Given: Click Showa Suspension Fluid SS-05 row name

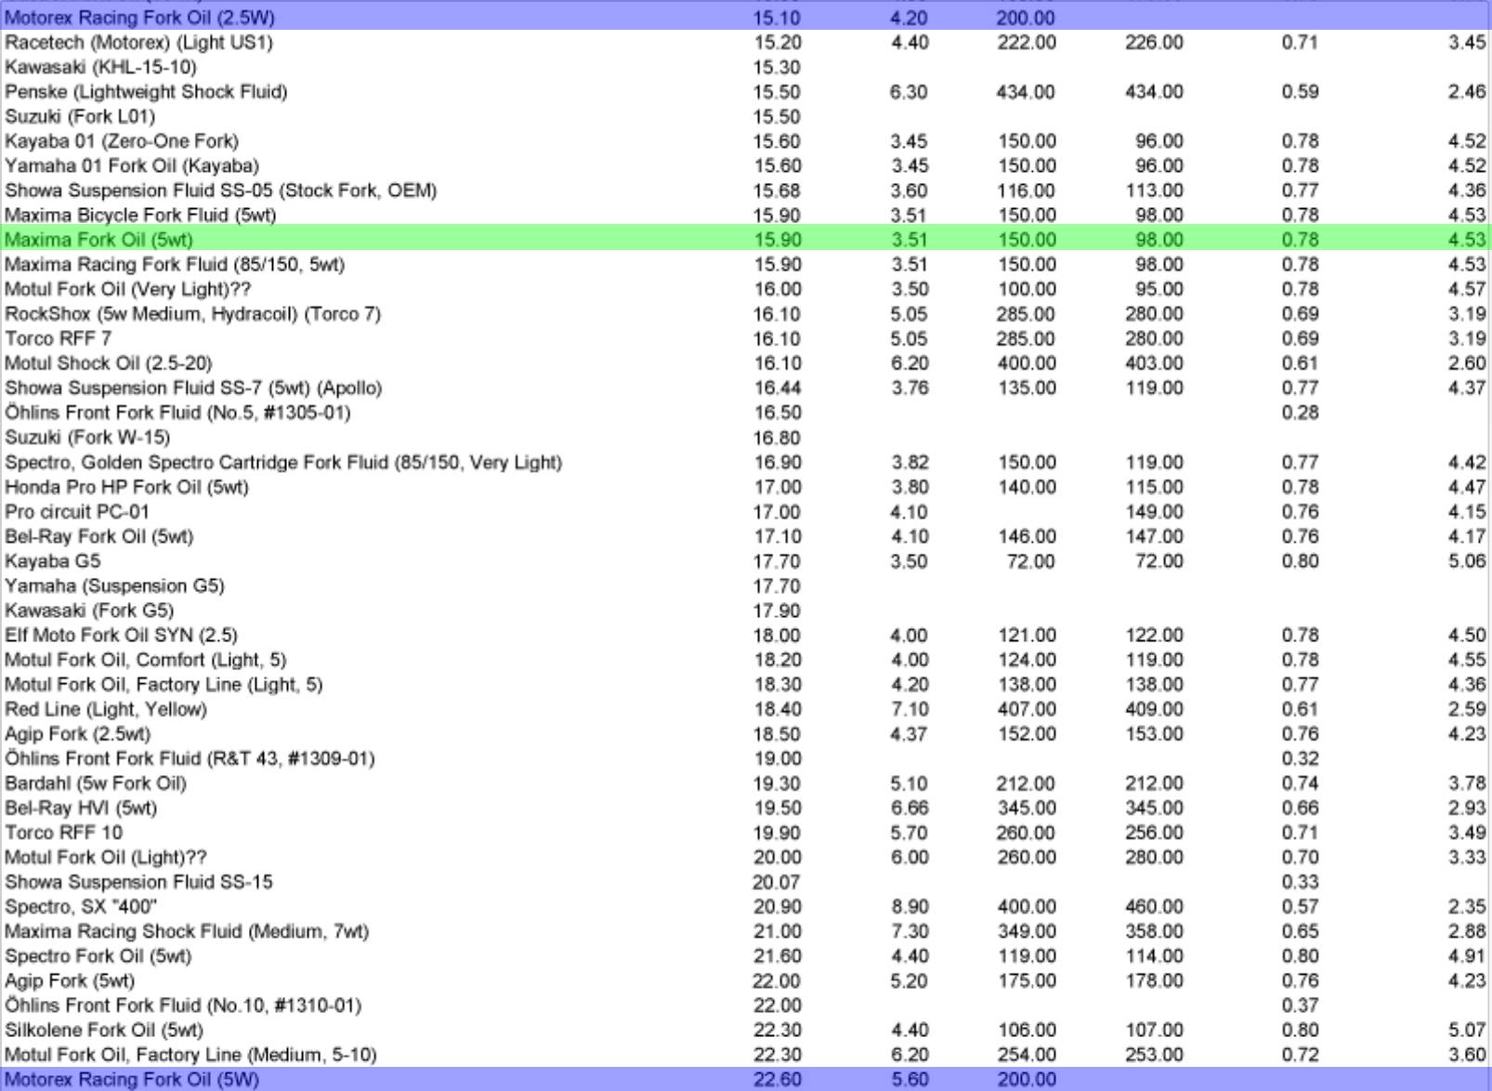Looking at the screenshot, I should 220,191.
